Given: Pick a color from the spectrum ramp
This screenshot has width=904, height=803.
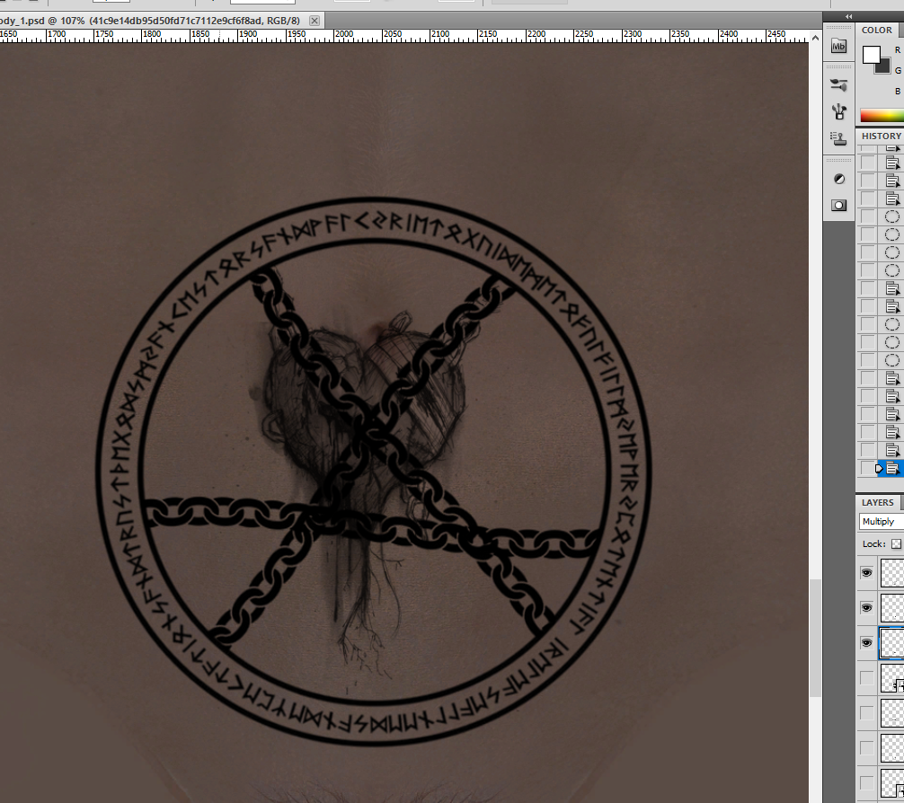Looking at the screenshot, I should coord(882,115).
